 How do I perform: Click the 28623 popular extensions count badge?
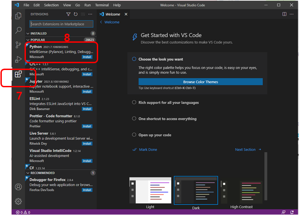point(90,40)
